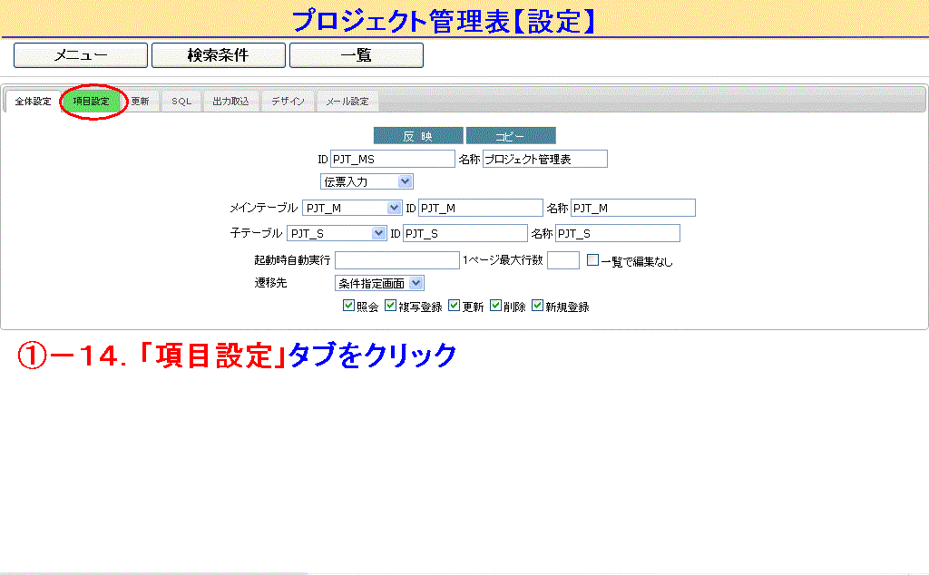Image resolution: width=929 pixels, height=575 pixels.
Task: Click the メニュー button
Action: pyautogui.click(x=81, y=55)
